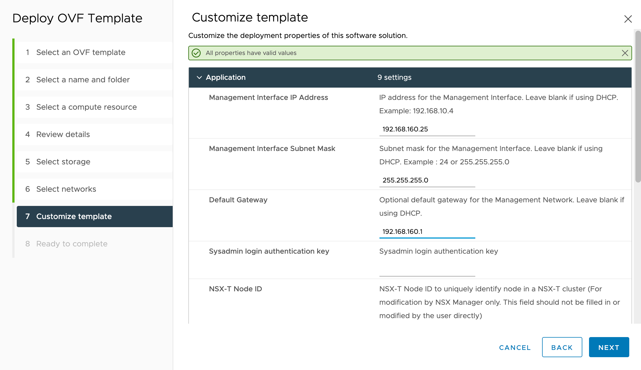Navigate to step 6 Select networks

[66, 189]
